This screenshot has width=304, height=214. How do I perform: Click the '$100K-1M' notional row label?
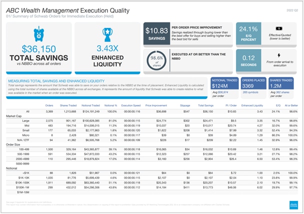click(x=23, y=187)
